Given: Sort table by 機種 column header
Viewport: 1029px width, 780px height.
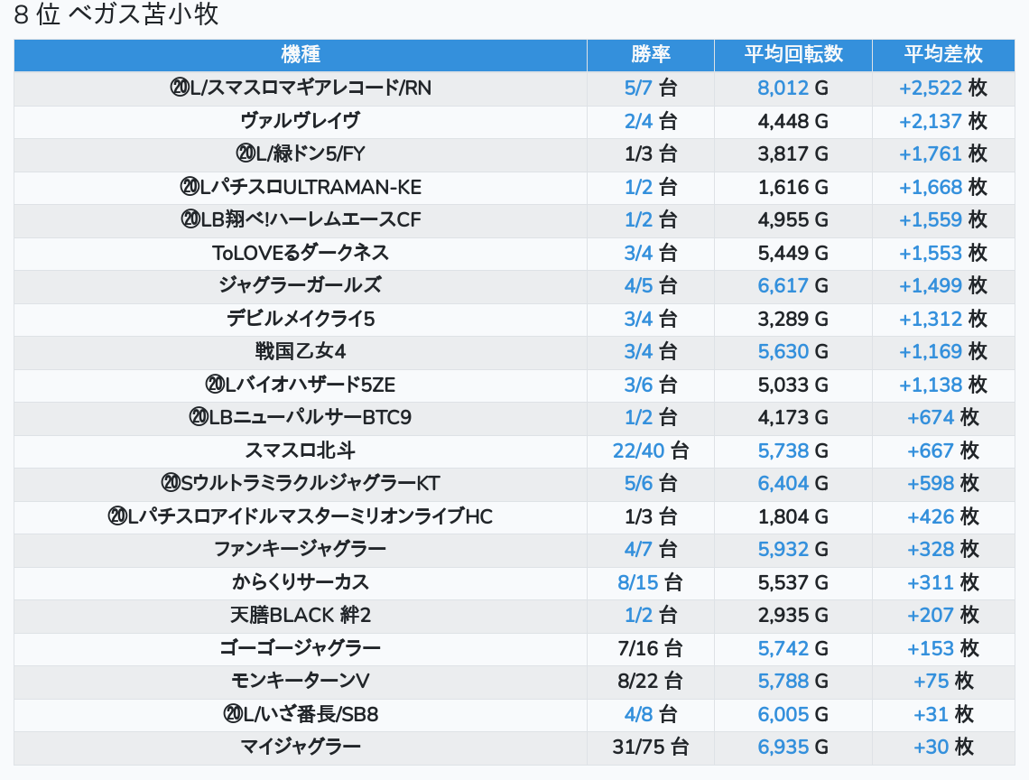Looking at the screenshot, I should click(301, 54).
